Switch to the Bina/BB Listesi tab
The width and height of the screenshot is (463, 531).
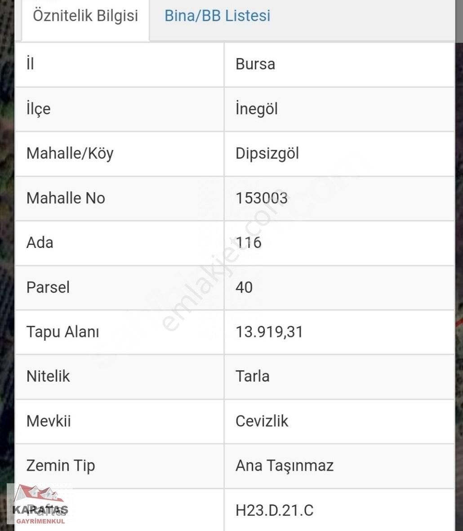[217, 16]
